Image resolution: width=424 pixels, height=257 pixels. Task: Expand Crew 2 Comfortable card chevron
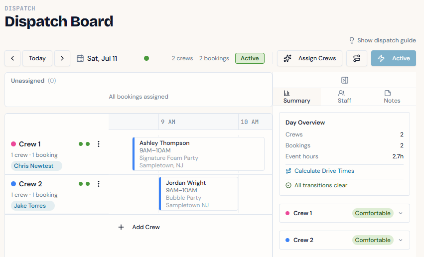point(401,240)
